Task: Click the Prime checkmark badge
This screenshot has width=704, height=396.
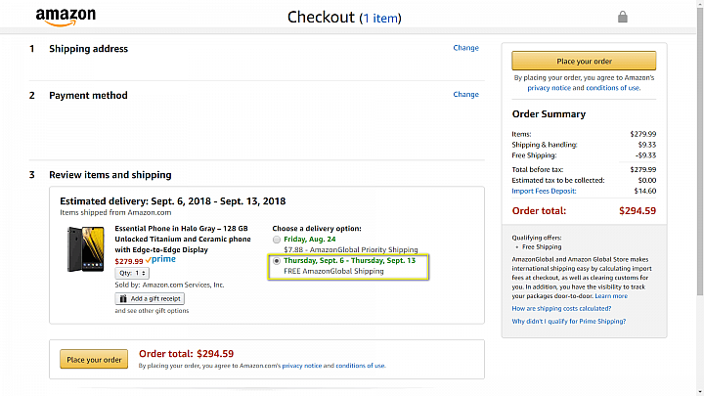Action: (x=160, y=259)
